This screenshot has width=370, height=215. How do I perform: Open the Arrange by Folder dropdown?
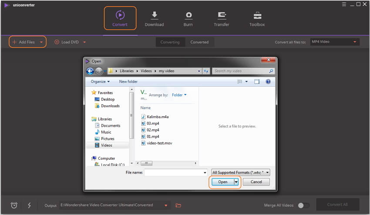(179, 95)
